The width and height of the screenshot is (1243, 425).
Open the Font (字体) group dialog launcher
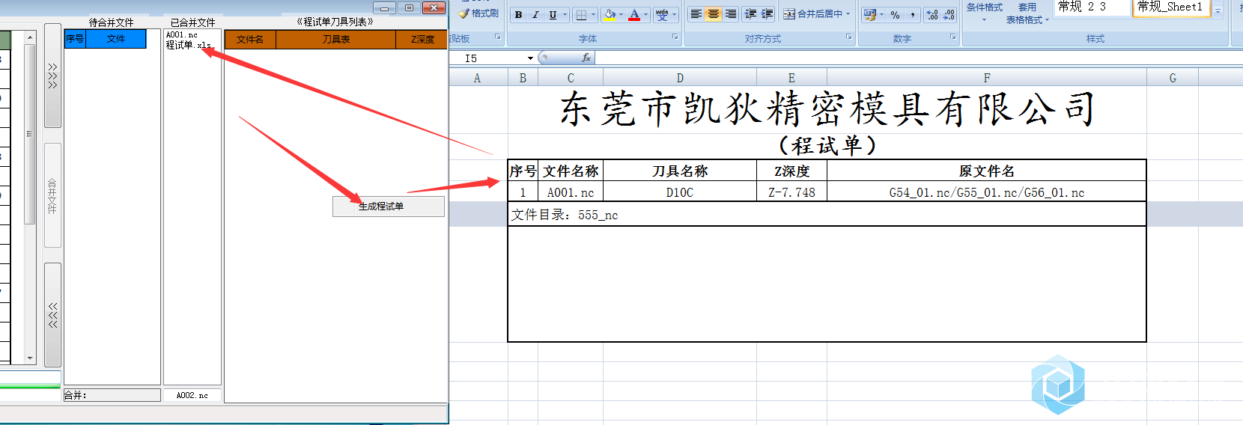[675, 37]
